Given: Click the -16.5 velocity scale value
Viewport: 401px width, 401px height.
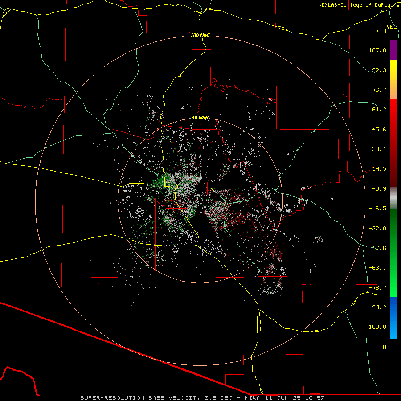Looking at the screenshot, I should [x=377, y=209].
